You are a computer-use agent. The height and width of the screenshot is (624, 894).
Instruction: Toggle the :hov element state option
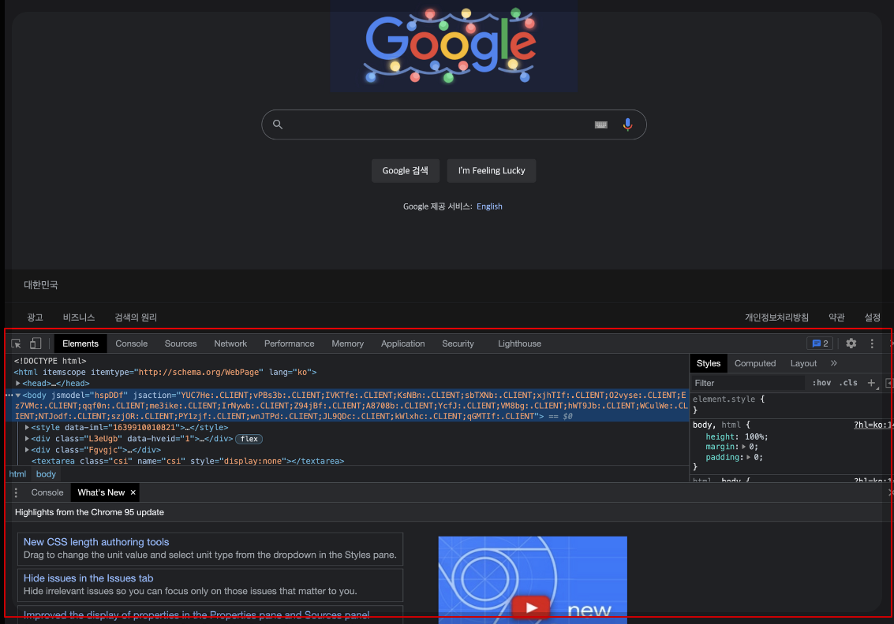point(821,383)
